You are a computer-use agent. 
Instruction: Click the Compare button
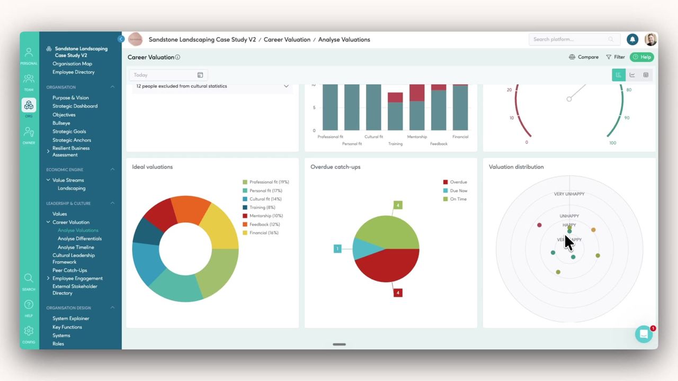[583, 57]
